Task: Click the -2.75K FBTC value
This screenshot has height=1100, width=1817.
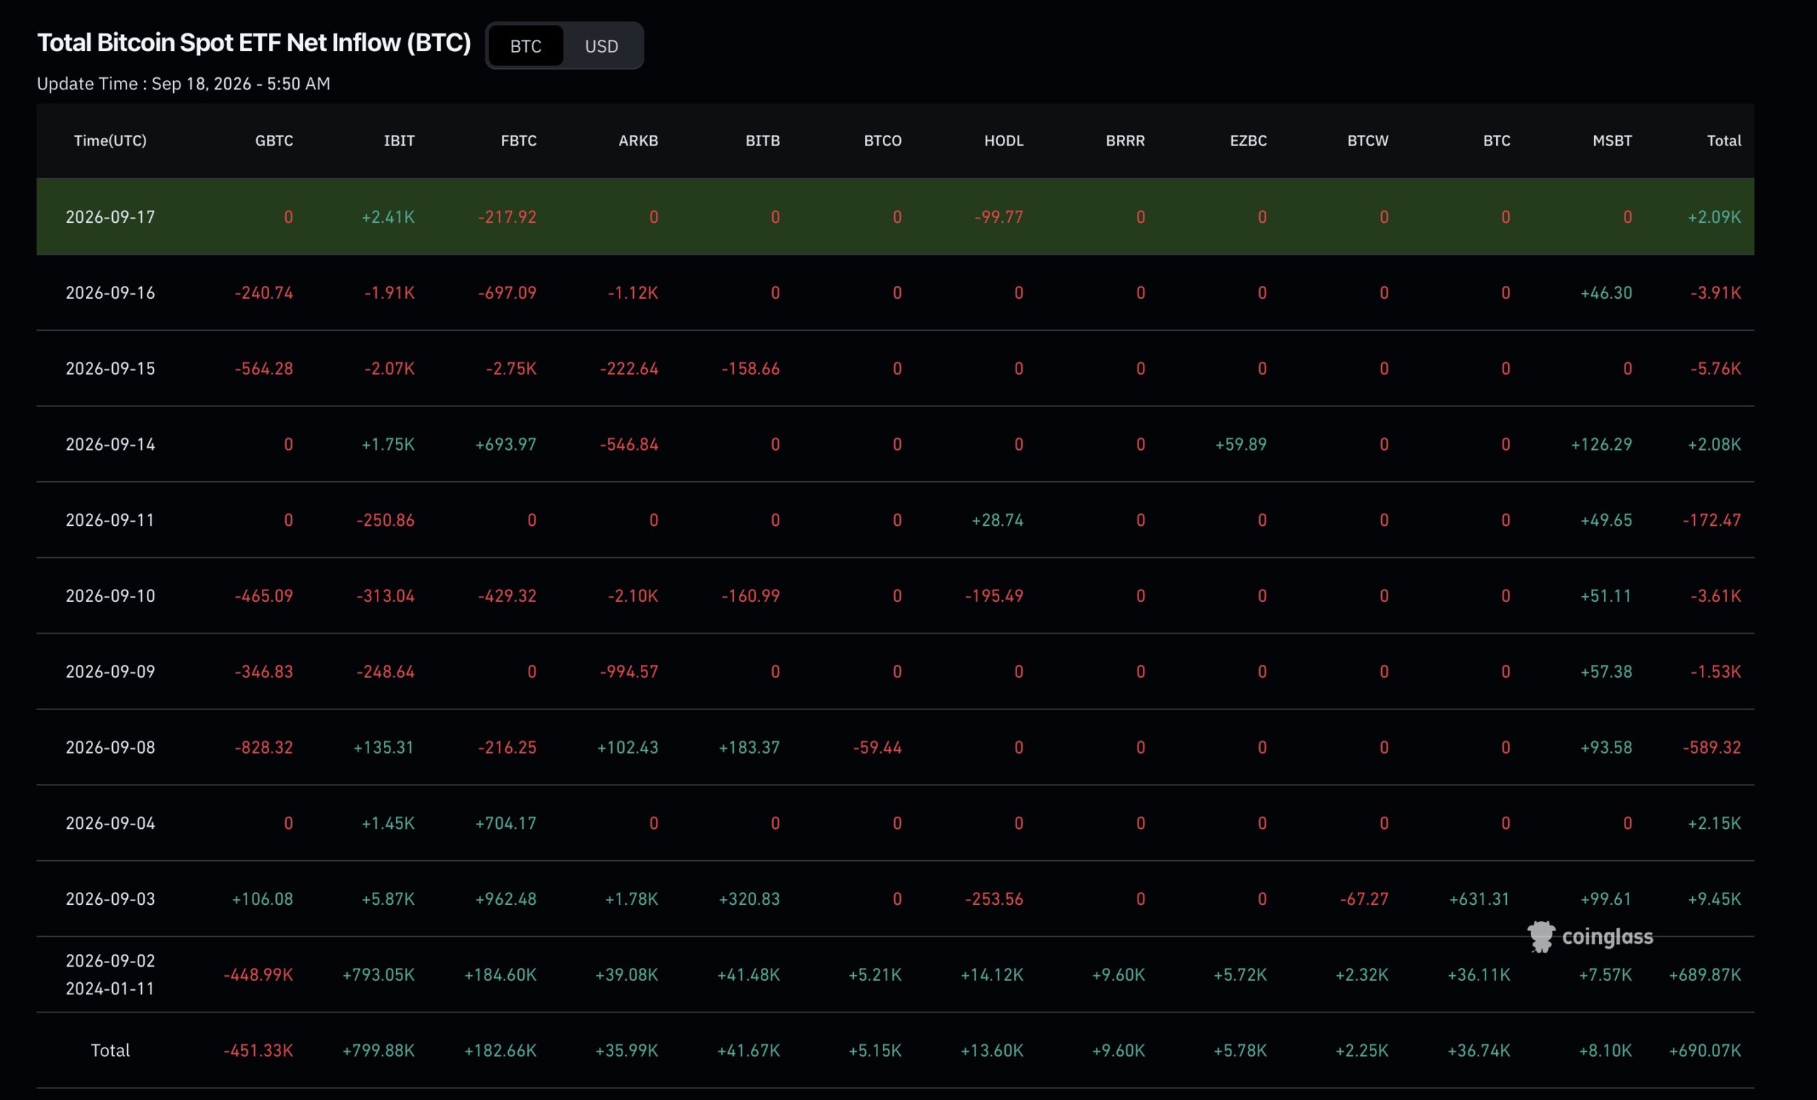Action: tap(511, 368)
